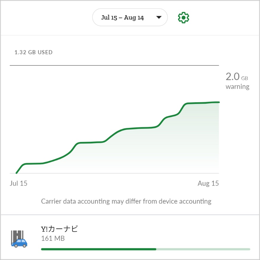The height and width of the screenshot is (260, 260).
Task: Click the filled part of Y!カーナビ usage bar
Action: [x=99, y=249]
